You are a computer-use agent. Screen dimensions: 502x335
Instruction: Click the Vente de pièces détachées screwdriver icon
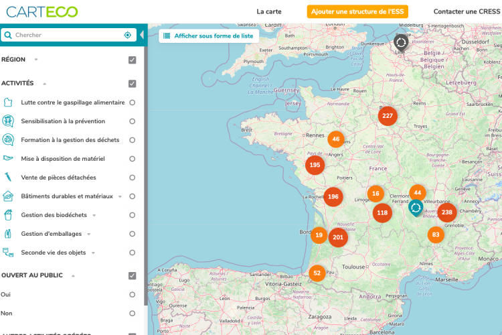(8, 177)
